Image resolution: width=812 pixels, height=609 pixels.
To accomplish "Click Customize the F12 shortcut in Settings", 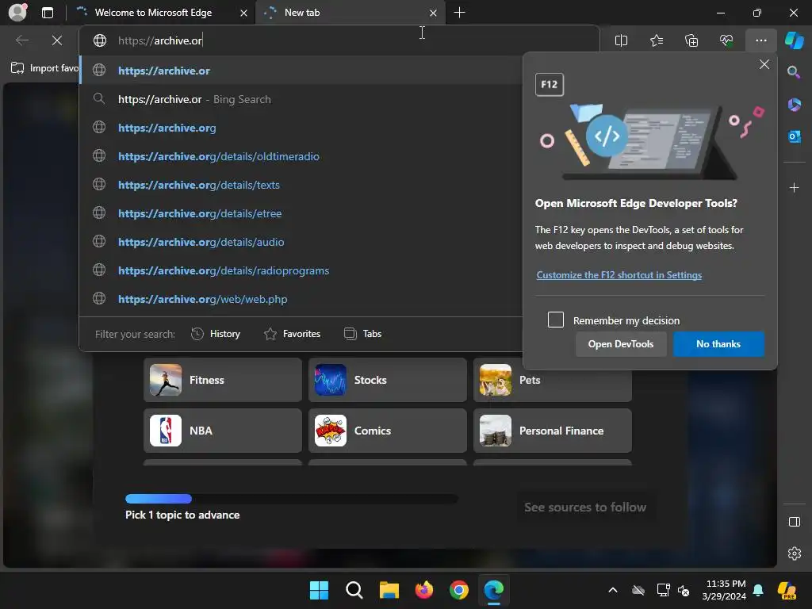I will [x=619, y=275].
